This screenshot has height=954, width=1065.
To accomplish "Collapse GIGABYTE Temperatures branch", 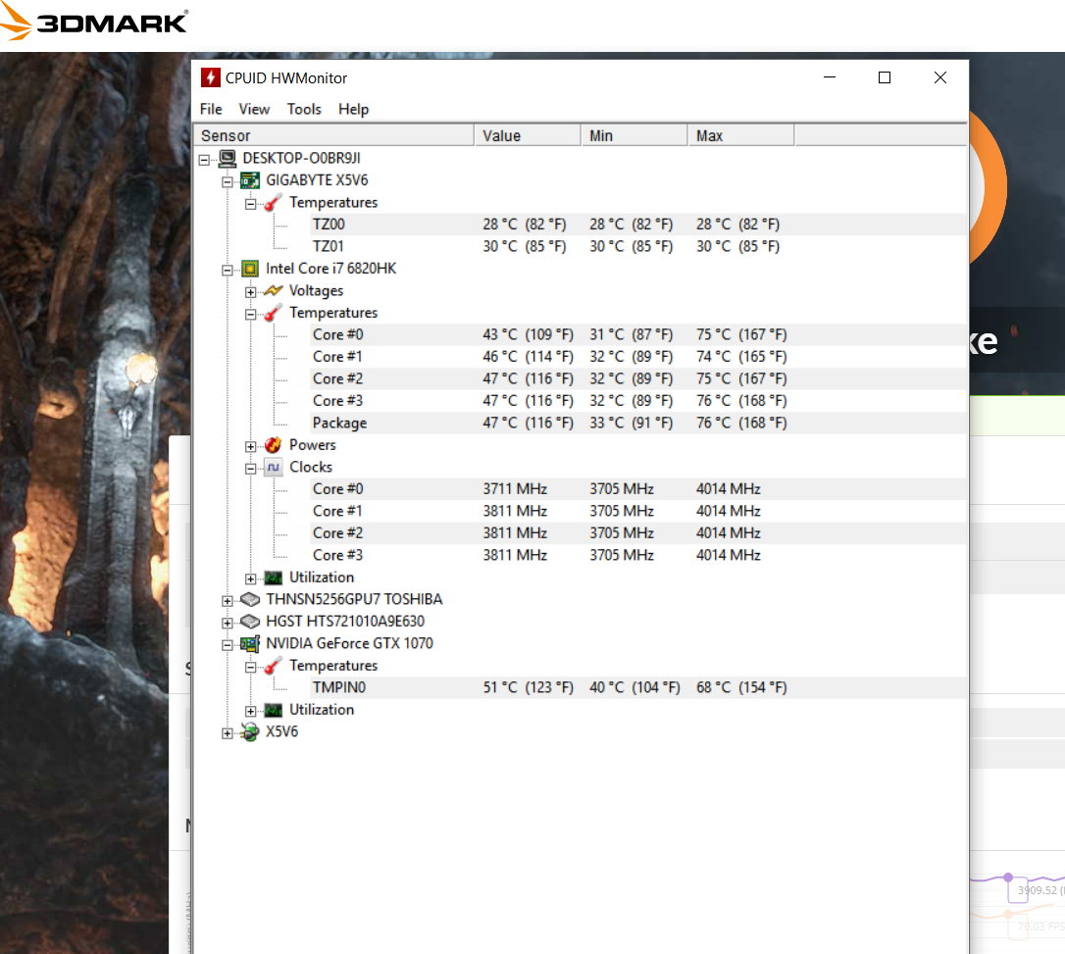I will (x=251, y=204).
